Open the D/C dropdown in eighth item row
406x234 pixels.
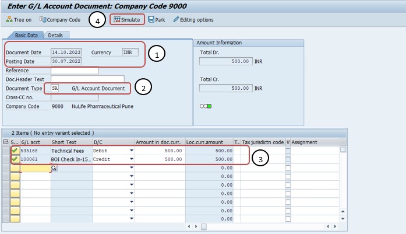coord(132,211)
